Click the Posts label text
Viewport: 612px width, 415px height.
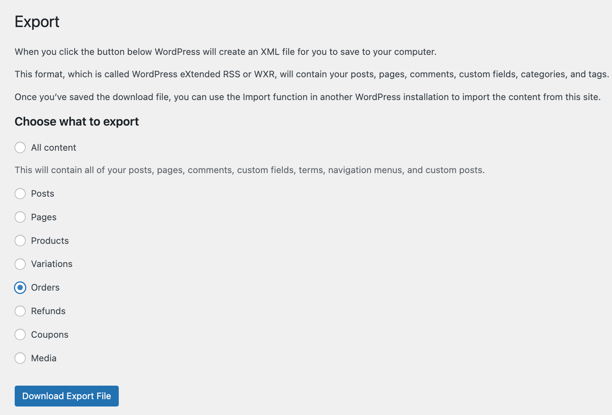point(43,194)
